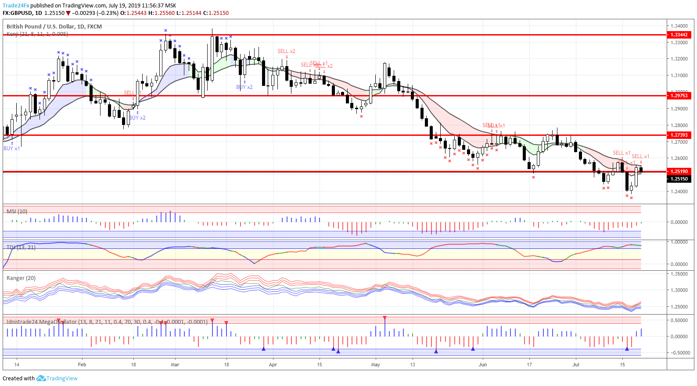The image size is (697, 386).
Task: Click the MSI (10) indicator label
Action: [17, 211]
